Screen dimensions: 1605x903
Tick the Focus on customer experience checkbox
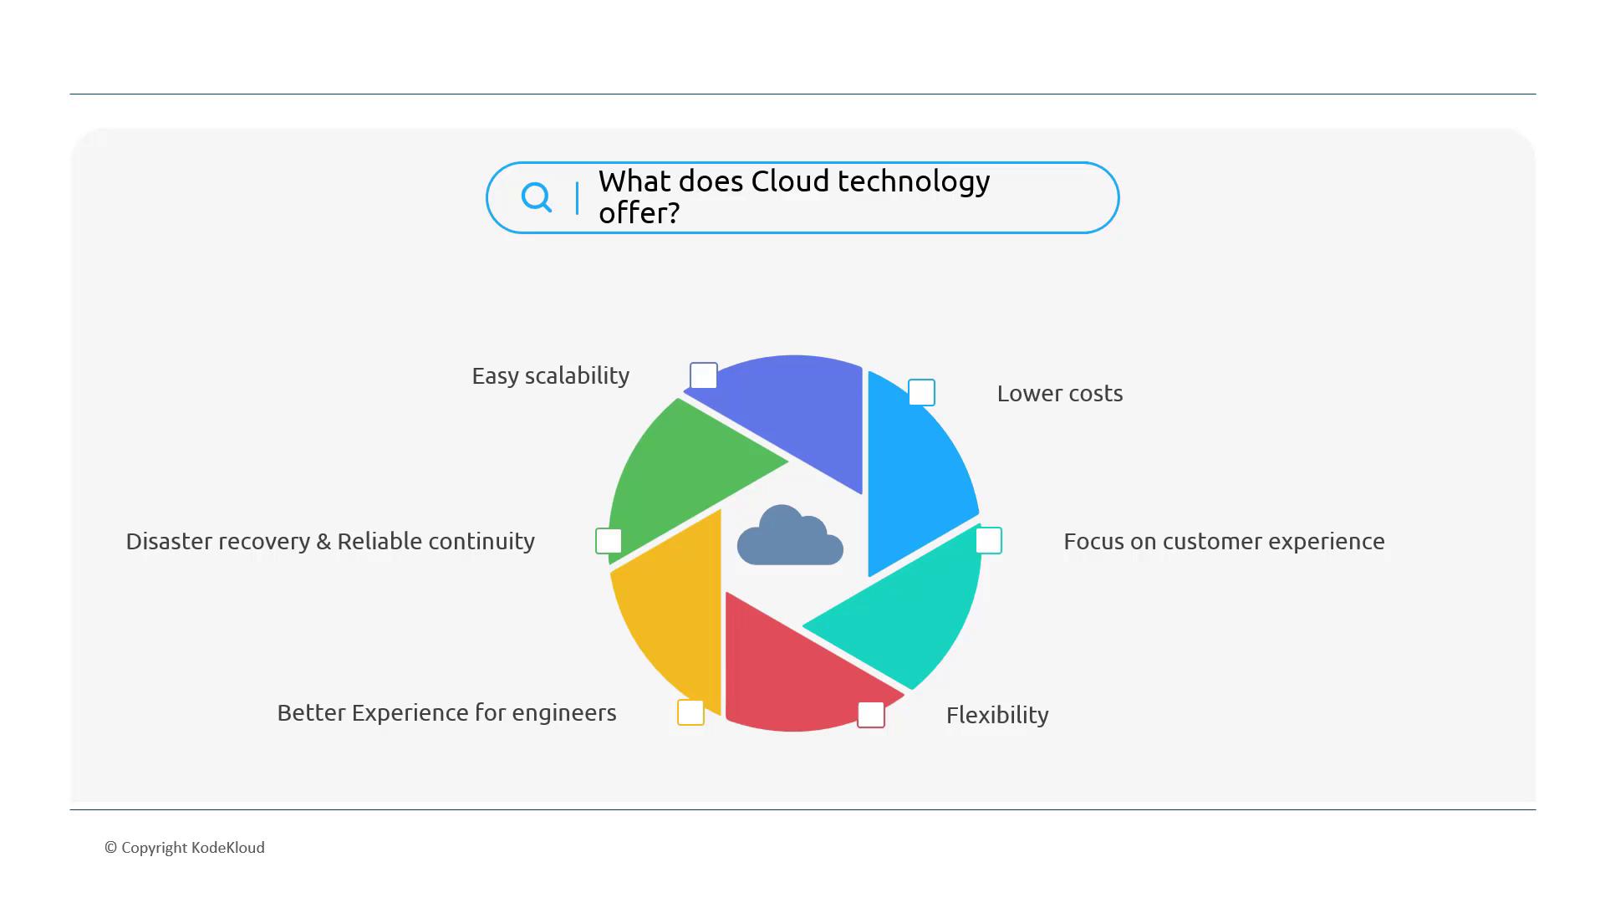[989, 540]
